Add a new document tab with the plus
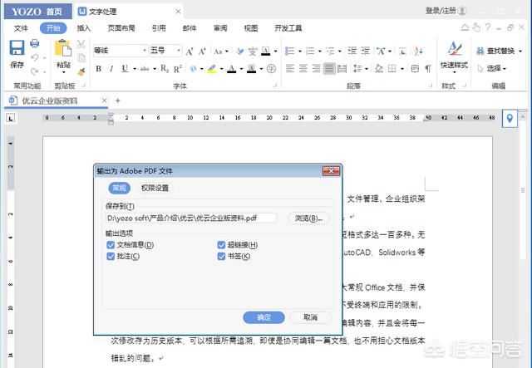 pos(118,101)
